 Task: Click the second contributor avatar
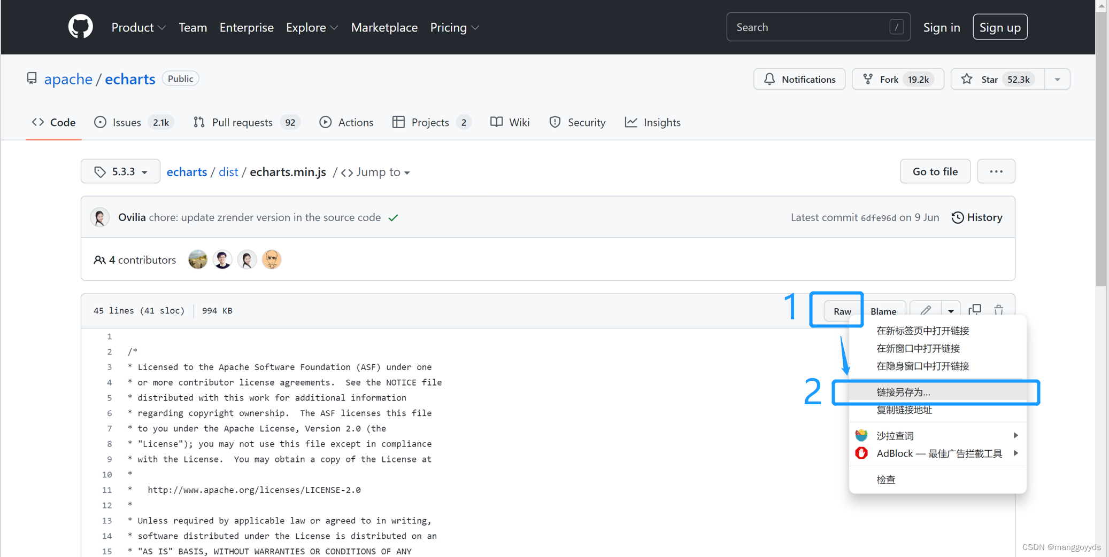[222, 260]
